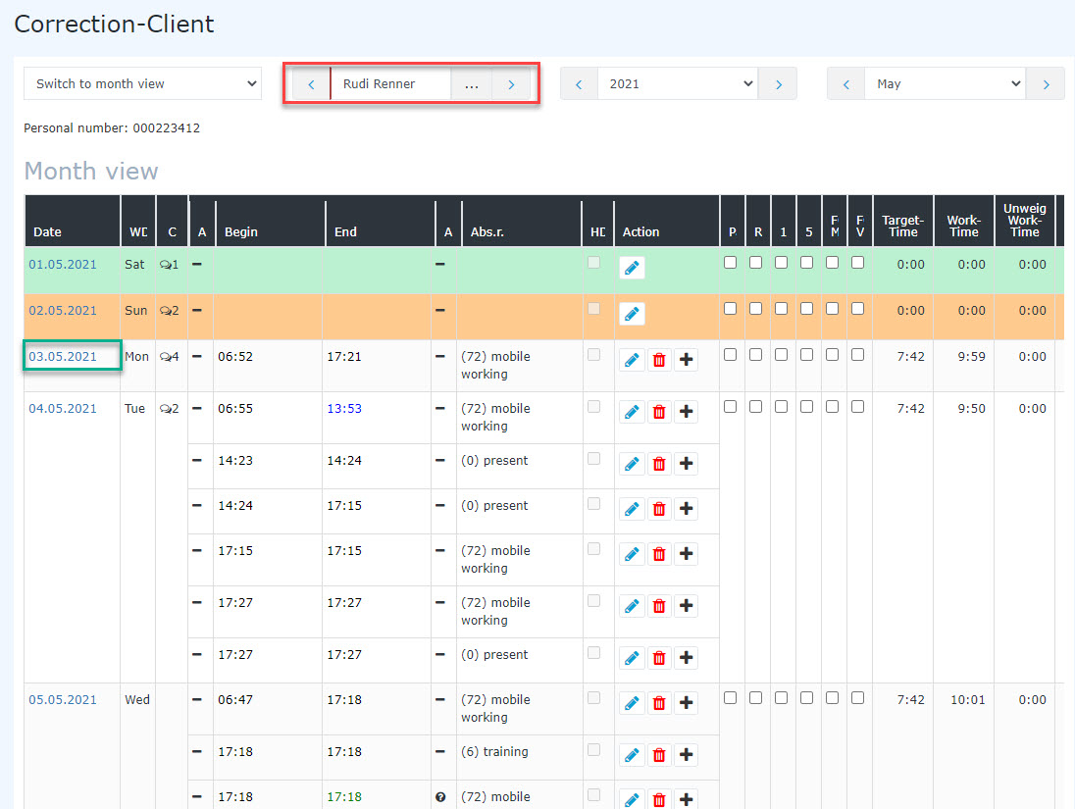Open the year 2021 dropdown
The width and height of the screenshot is (1075, 809).
(x=678, y=83)
